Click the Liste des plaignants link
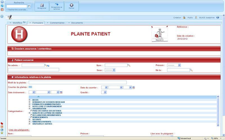Screen dimensions: 225x140 pyautogui.click(x=19, y=130)
